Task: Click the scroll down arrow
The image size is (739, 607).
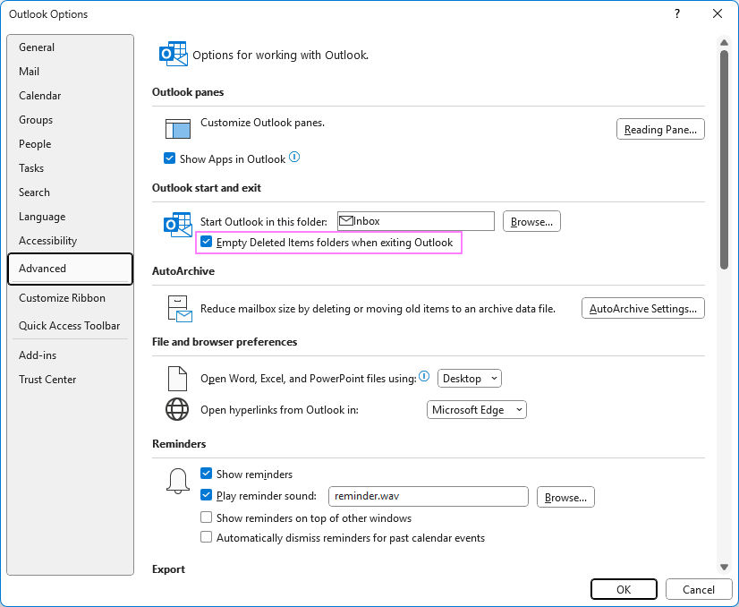Action: coord(724,567)
